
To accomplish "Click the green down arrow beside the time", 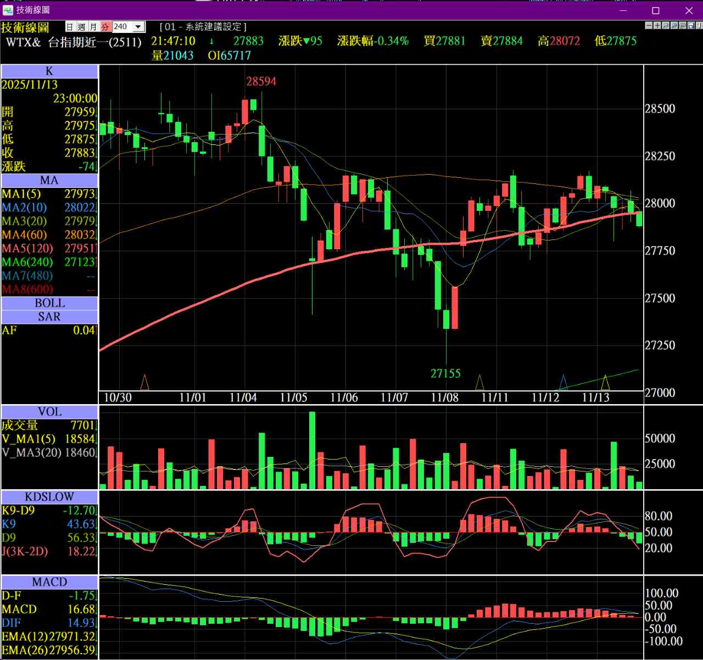I will (x=211, y=41).
